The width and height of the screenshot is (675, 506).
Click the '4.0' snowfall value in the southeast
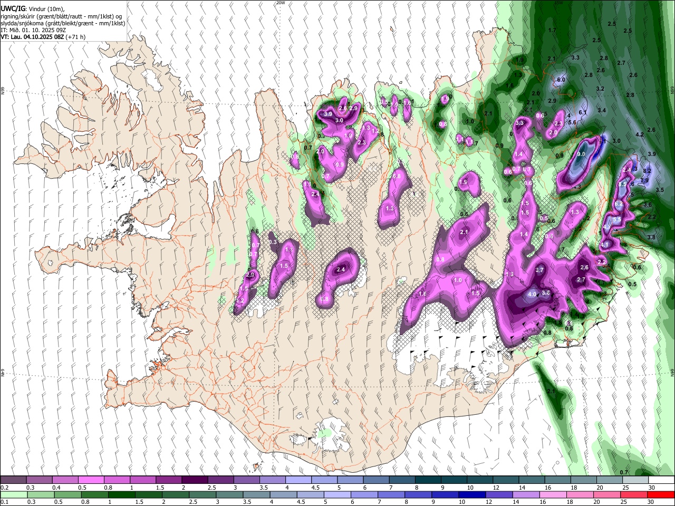(x=532, y=294)
